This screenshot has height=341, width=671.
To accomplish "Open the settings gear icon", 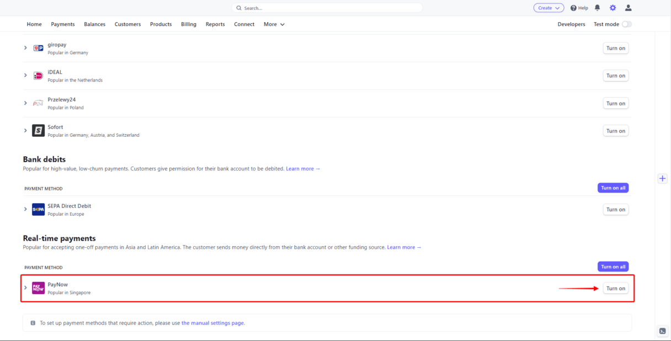I will pyautogui.click(x=613, y=8).
